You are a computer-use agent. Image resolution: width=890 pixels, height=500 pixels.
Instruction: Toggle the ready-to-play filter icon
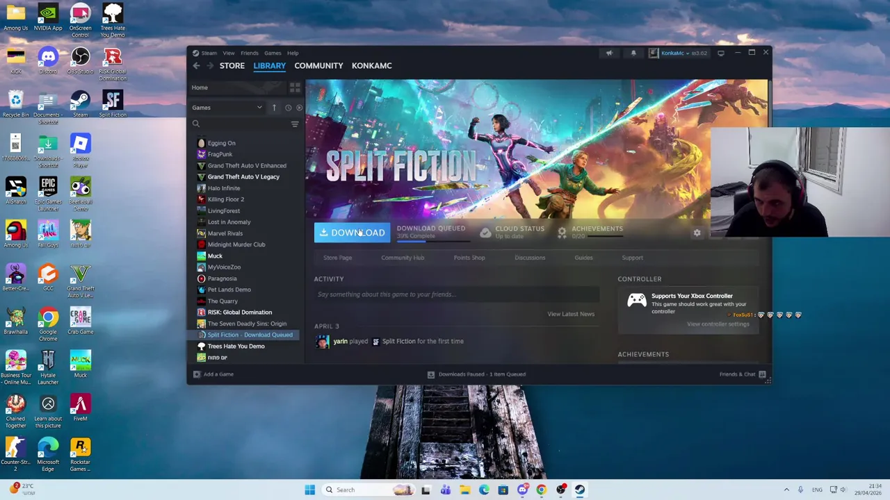pyautogui.click(x=299, y=108)
